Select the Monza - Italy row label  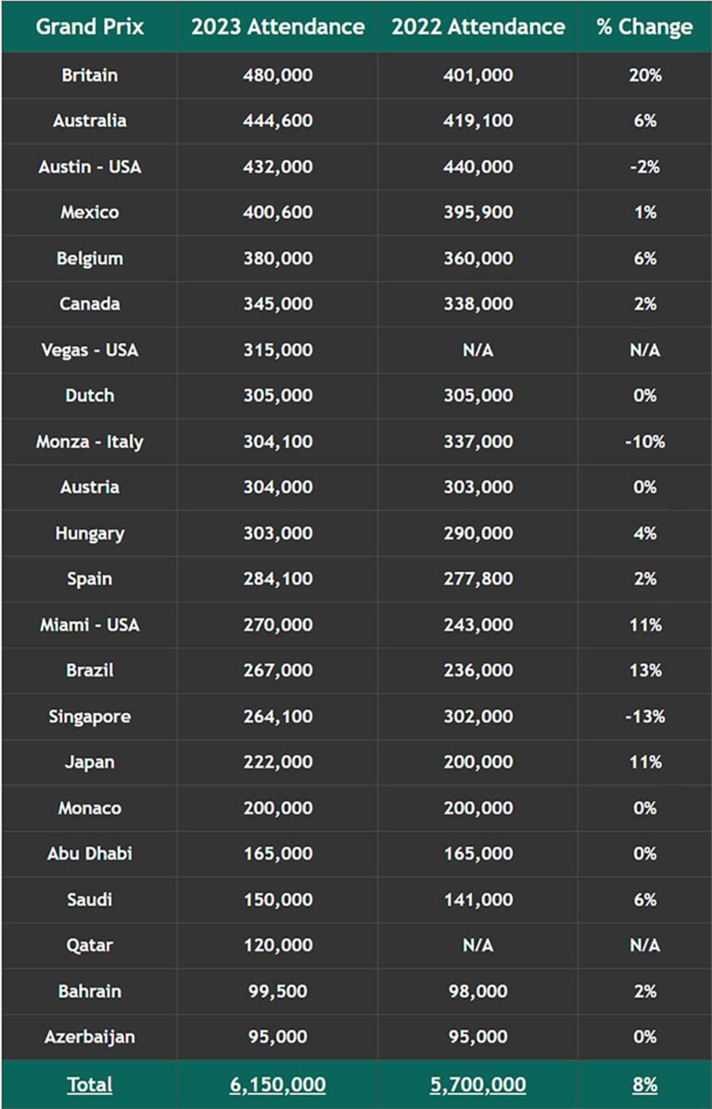point(90,441)
